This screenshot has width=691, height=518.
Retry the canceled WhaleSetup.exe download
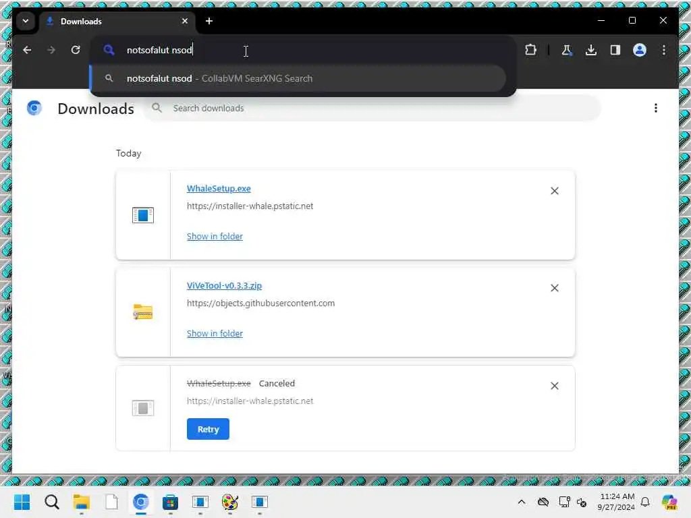coord(208,429)
